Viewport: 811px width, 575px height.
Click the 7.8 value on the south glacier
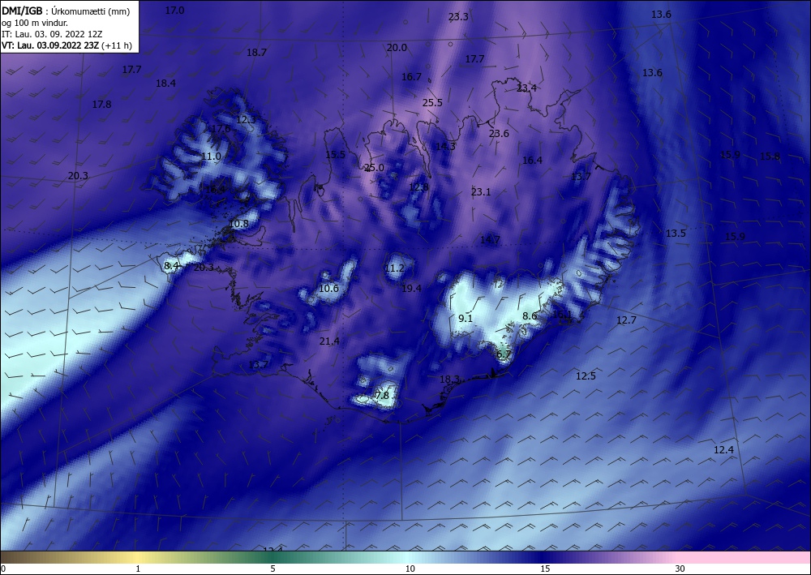point(382,396)
